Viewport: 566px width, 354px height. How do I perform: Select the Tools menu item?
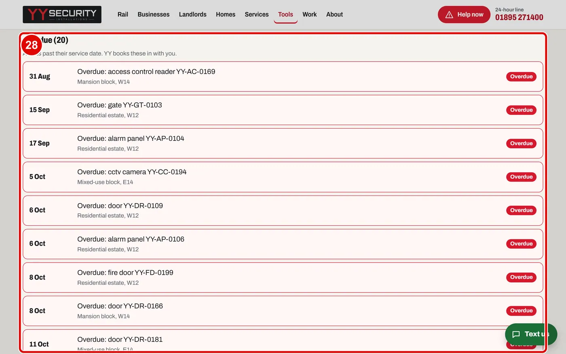point(285,15)
